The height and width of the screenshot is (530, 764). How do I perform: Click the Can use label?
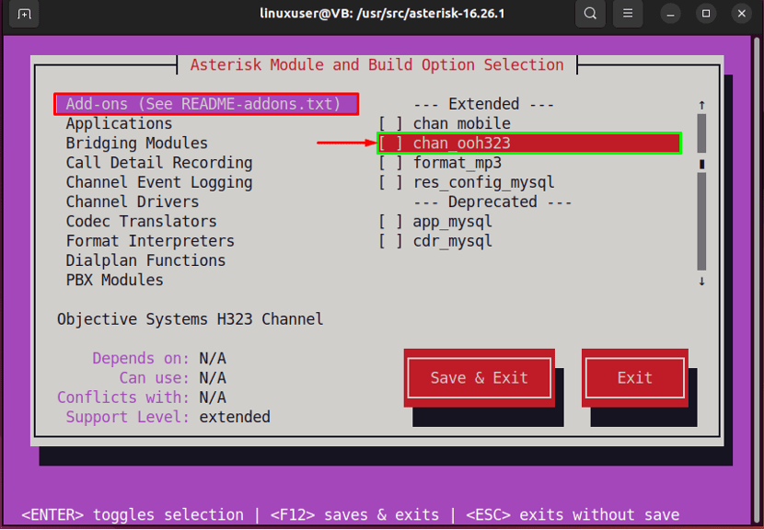click(155, 378)
